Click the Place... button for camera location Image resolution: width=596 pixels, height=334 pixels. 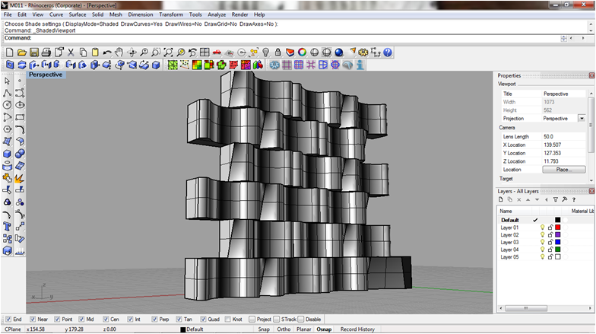click(563, 170)
